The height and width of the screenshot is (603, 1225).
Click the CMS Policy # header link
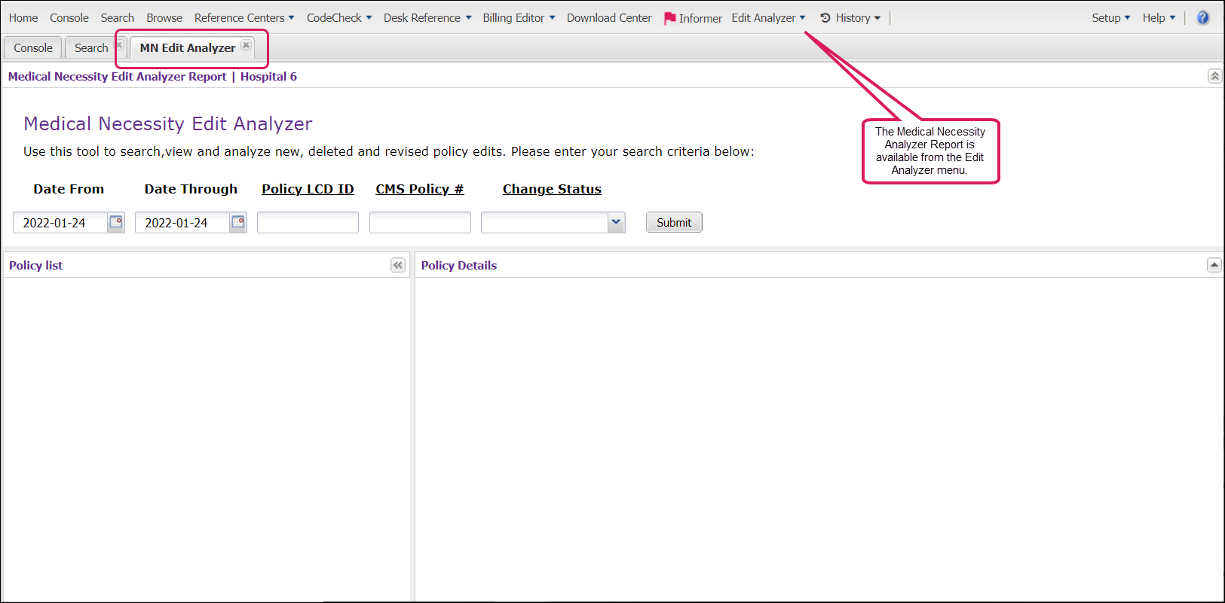tap(419, 189)
